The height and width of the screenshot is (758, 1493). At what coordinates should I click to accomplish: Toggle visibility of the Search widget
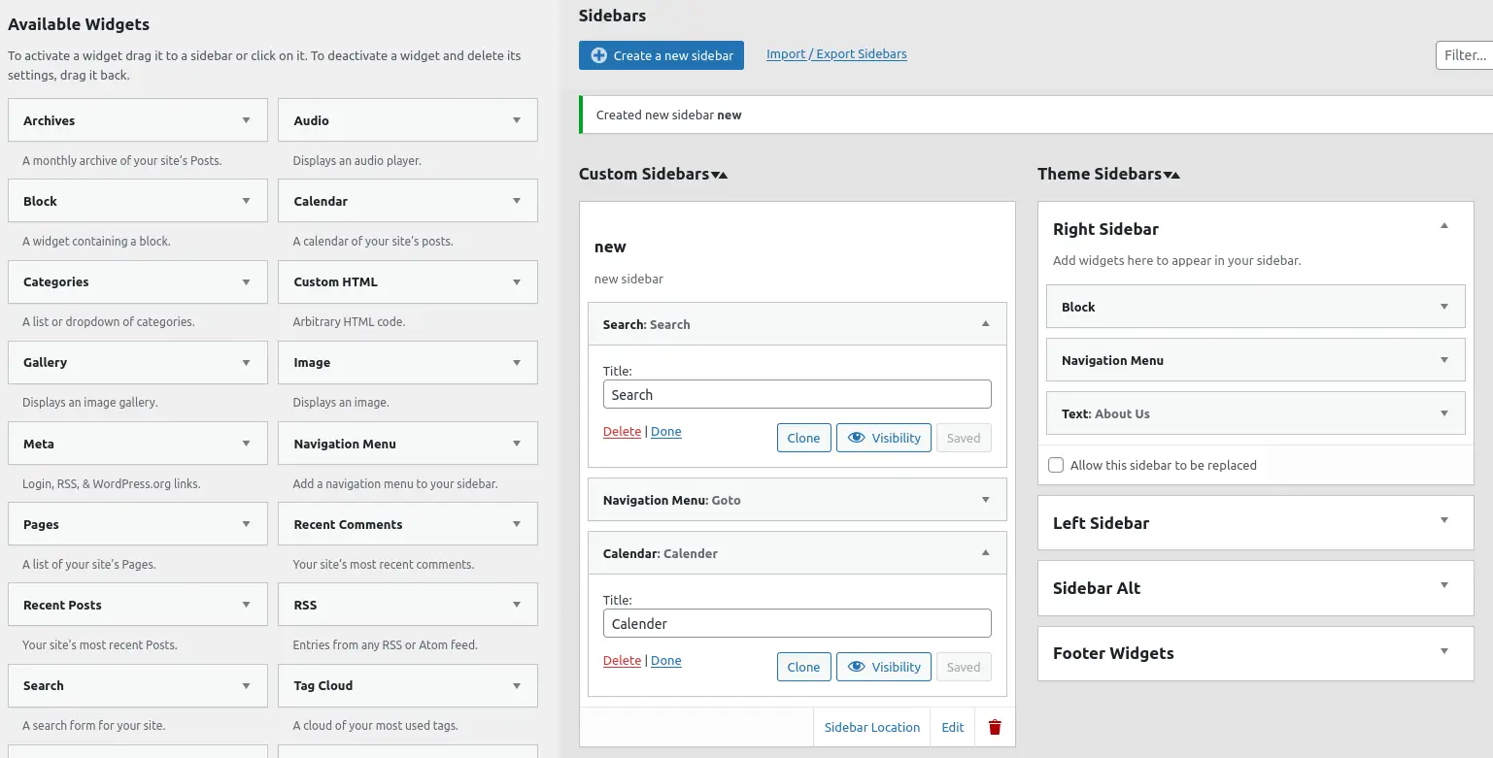[883, 437]
